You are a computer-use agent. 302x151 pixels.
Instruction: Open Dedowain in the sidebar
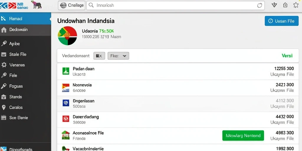pyautogui.click(x=25, y=30)
